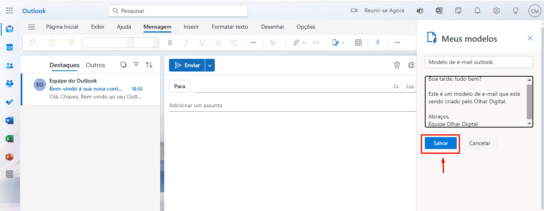Image resolution: width=544 pixels, height=211 pixels.
Task: Click Reunir-se Agora meeting button
Action: (377, 11)
